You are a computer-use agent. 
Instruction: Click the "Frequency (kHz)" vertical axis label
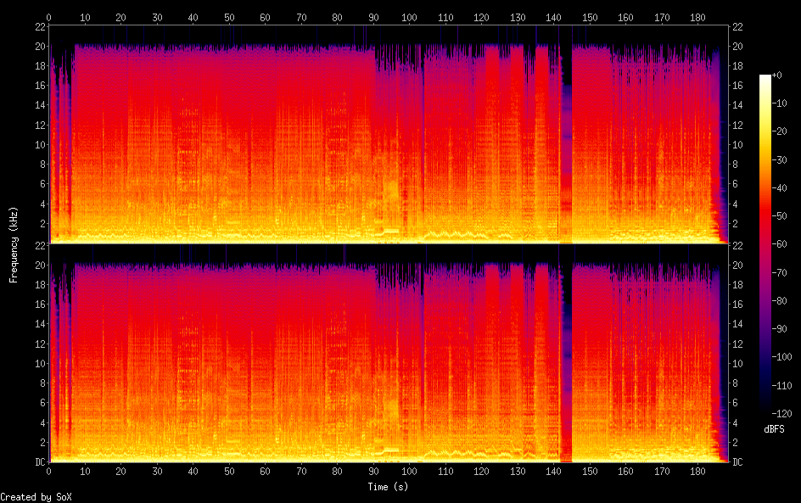point(13,244)
